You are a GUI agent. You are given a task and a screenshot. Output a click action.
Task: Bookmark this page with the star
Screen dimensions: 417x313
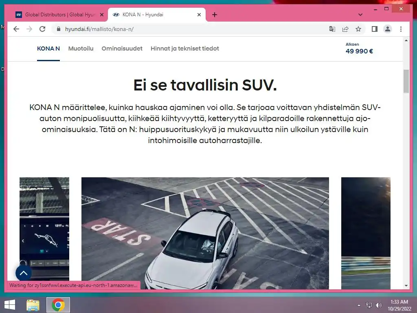click(x=358, y=29)
